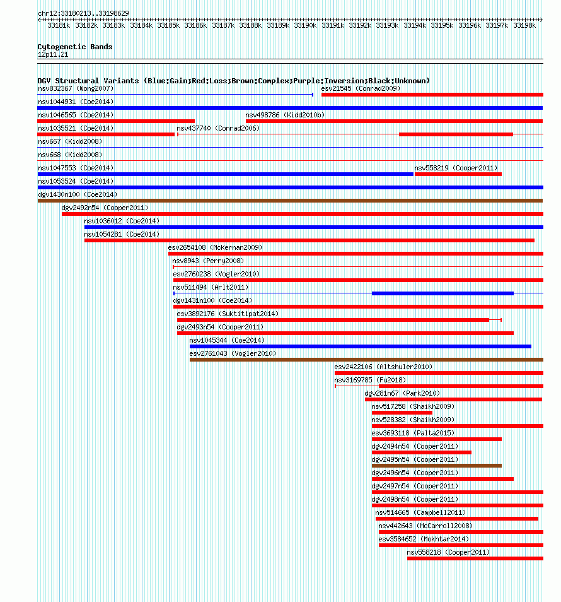Click the 12p11.21 cytogenetic band label

(x=53, y=54)
